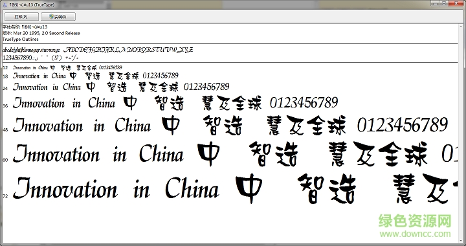Click the size label '72'
This screenshot has height=246, width=466.
click(5, 196)
